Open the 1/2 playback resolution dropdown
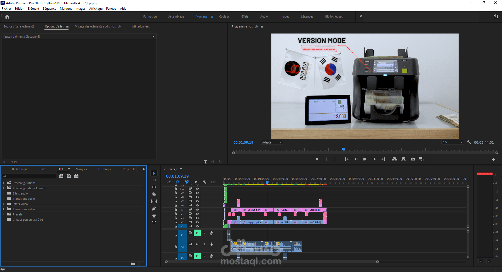Viewport: 502px width, 272px height. coord(453,142)
